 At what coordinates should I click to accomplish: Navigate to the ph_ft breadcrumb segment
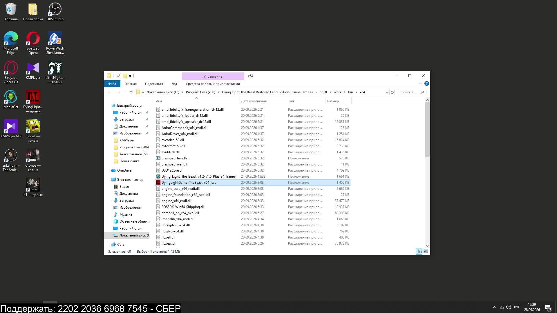(323, 92)
